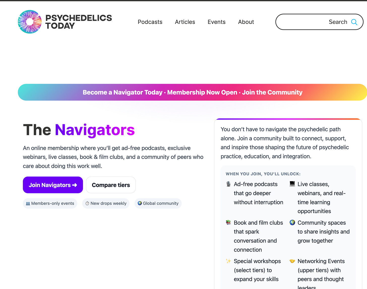Select the Global community chip label
Screen dimensions: 367x289
click(161, 203)
